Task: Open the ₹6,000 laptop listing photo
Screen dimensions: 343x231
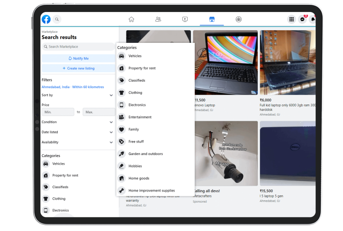Action: pyautogui.click(x=288, y=63)
